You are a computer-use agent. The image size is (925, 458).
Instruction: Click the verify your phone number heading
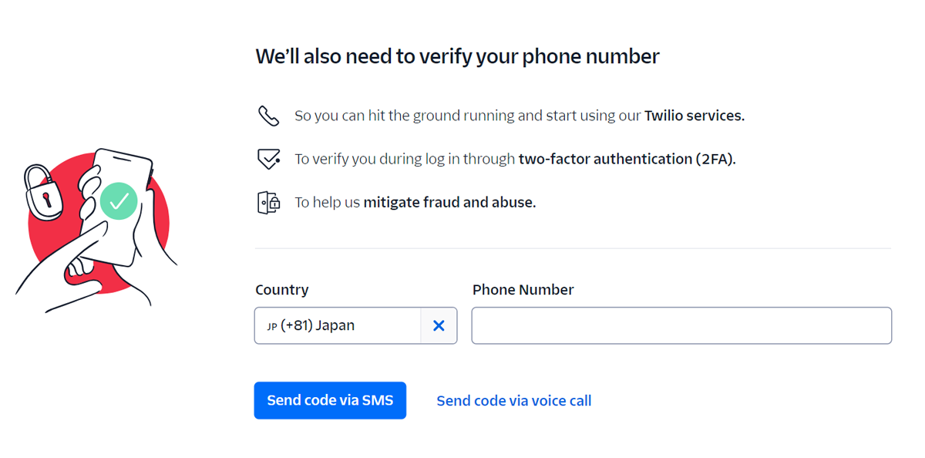457,56
